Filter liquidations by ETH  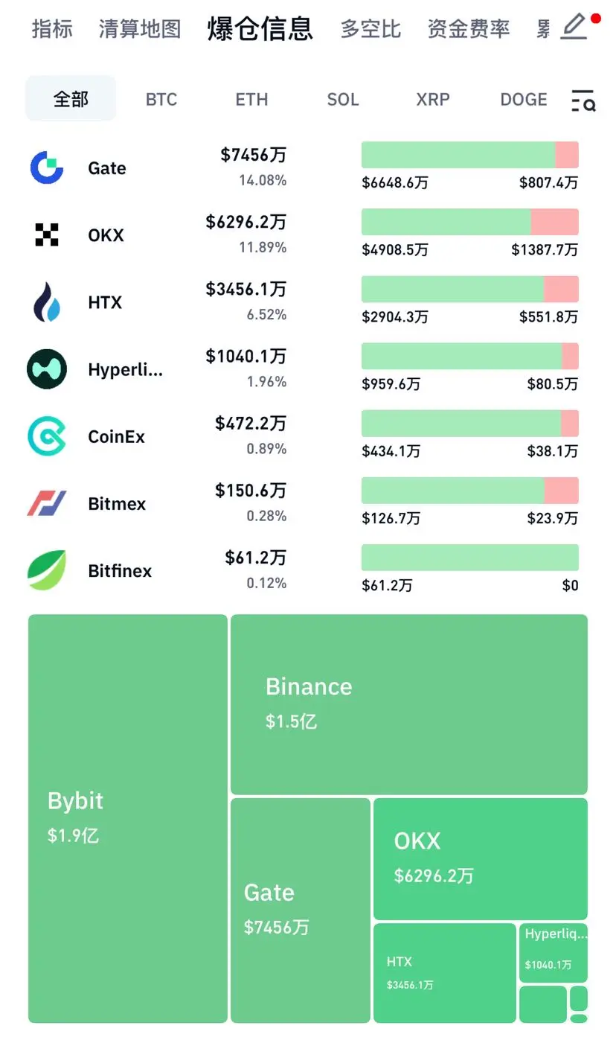click(251, 100)
